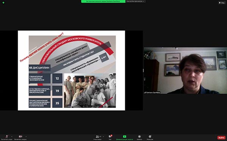This screenshot has height=141, width=227.
Task: Click unread badge on chat icon
Action: 111,135
